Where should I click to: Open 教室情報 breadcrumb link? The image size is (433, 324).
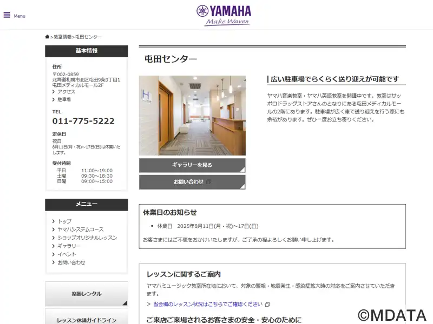(x=62, y=37)
